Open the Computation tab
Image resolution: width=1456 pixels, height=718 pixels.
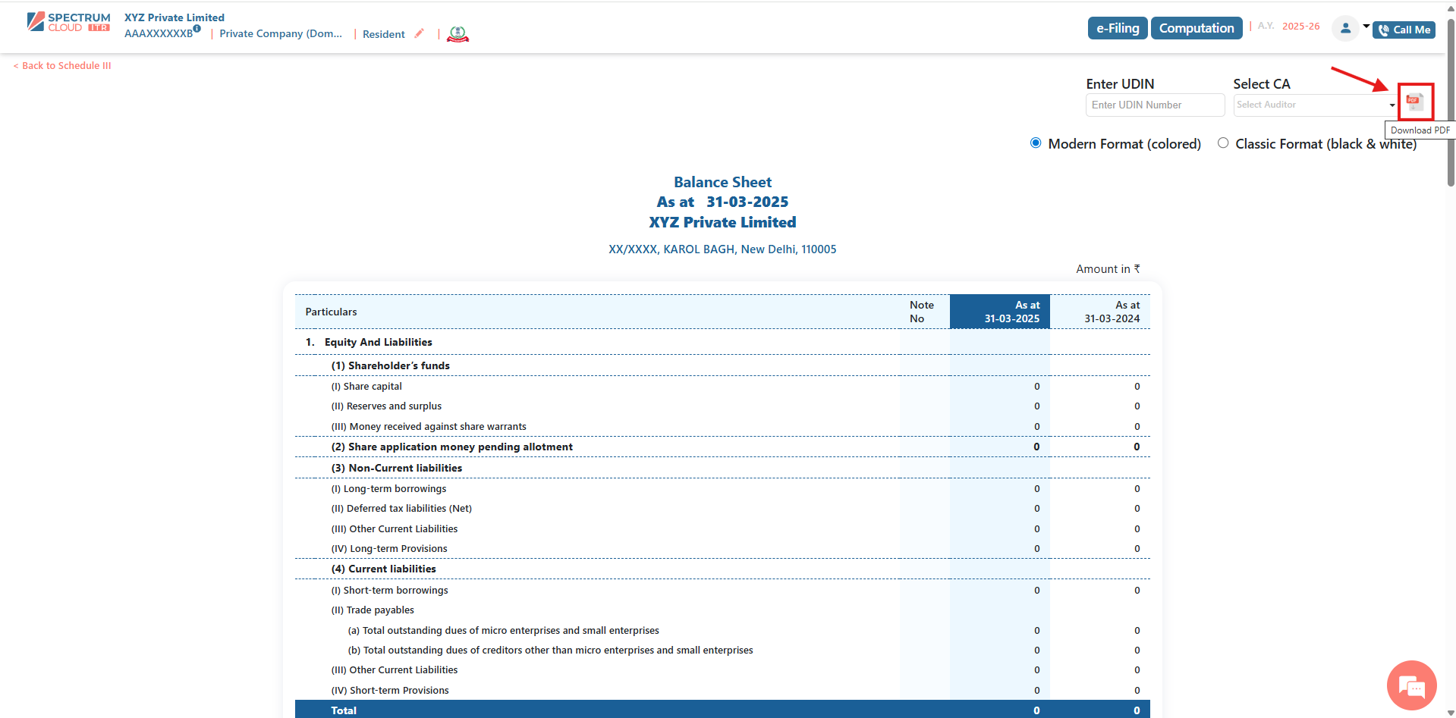pos(1196,28)
